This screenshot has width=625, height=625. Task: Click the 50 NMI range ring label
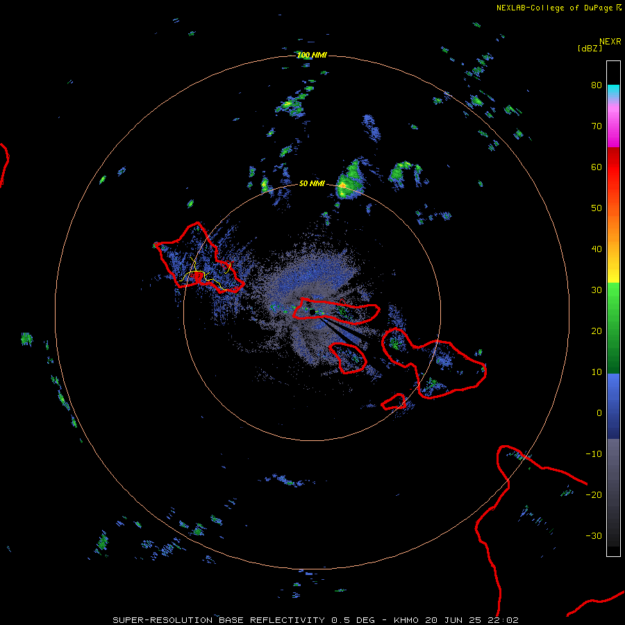point(312,184)
